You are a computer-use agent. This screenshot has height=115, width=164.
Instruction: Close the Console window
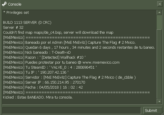point(160,4)
